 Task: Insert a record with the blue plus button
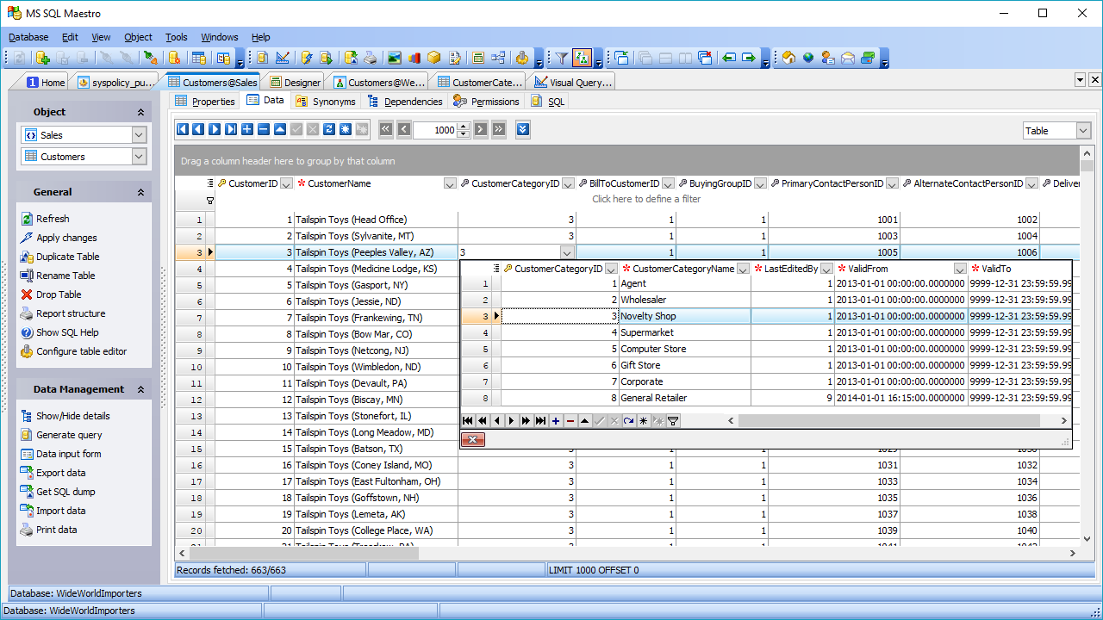click(x=247, y=129)
